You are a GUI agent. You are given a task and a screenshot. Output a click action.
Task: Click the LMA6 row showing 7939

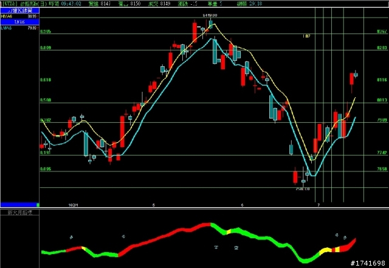pos(19,28)
